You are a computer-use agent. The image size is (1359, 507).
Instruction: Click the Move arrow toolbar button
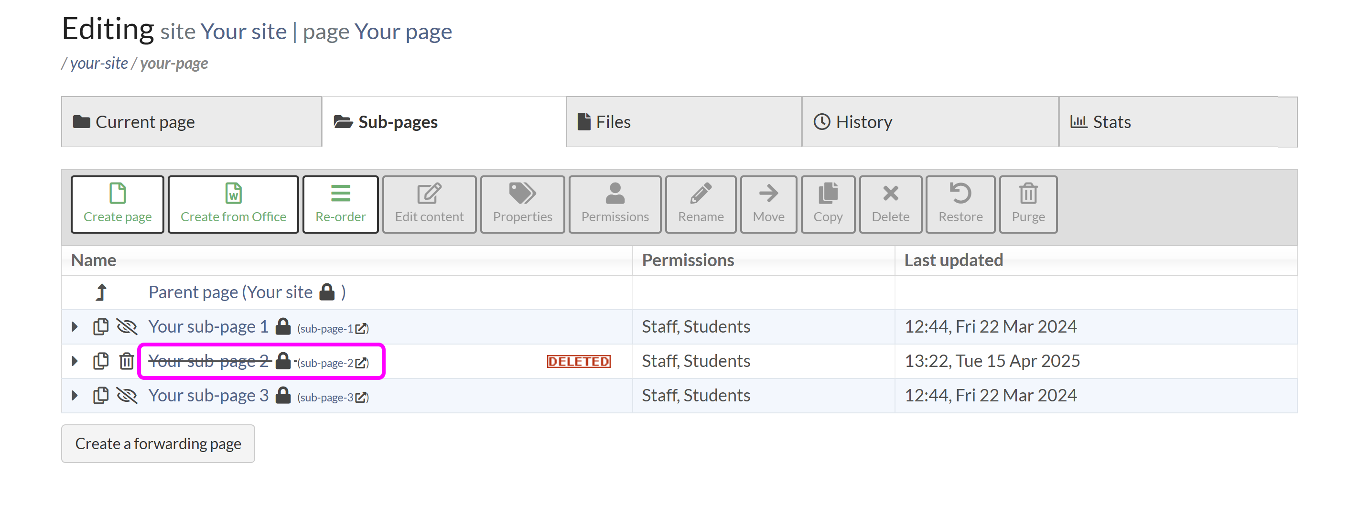768,204
